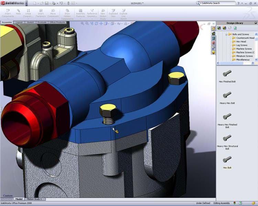Save document via floppy icon
The width and height of the screenshot is (258, 206).
tap(47, 3)
